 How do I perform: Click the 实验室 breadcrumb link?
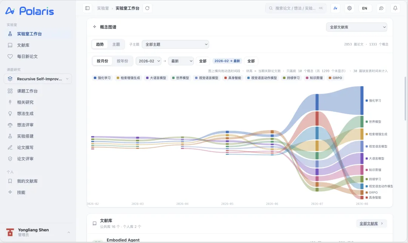click(x=103, y=8)
